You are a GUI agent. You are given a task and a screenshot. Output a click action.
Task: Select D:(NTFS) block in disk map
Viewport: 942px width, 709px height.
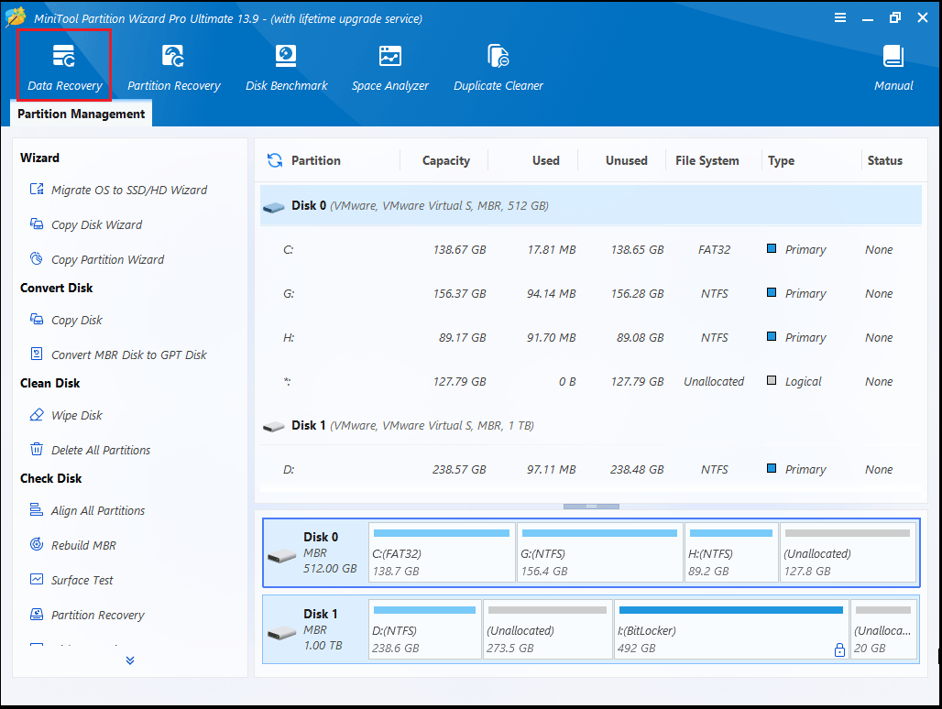pyautogui.click(x=425, y=629)
